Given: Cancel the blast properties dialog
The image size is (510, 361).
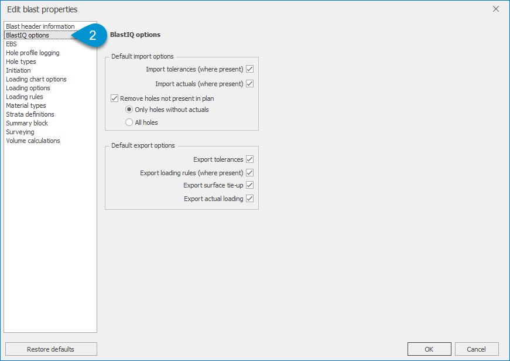Looking at the screenshot, I should coord(477,349).
